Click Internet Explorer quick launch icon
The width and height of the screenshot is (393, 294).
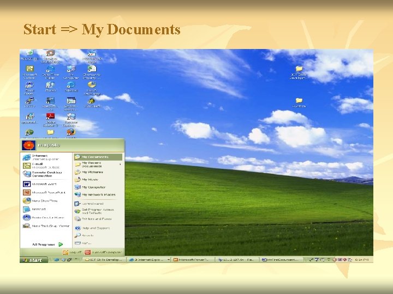click(57, 260)
